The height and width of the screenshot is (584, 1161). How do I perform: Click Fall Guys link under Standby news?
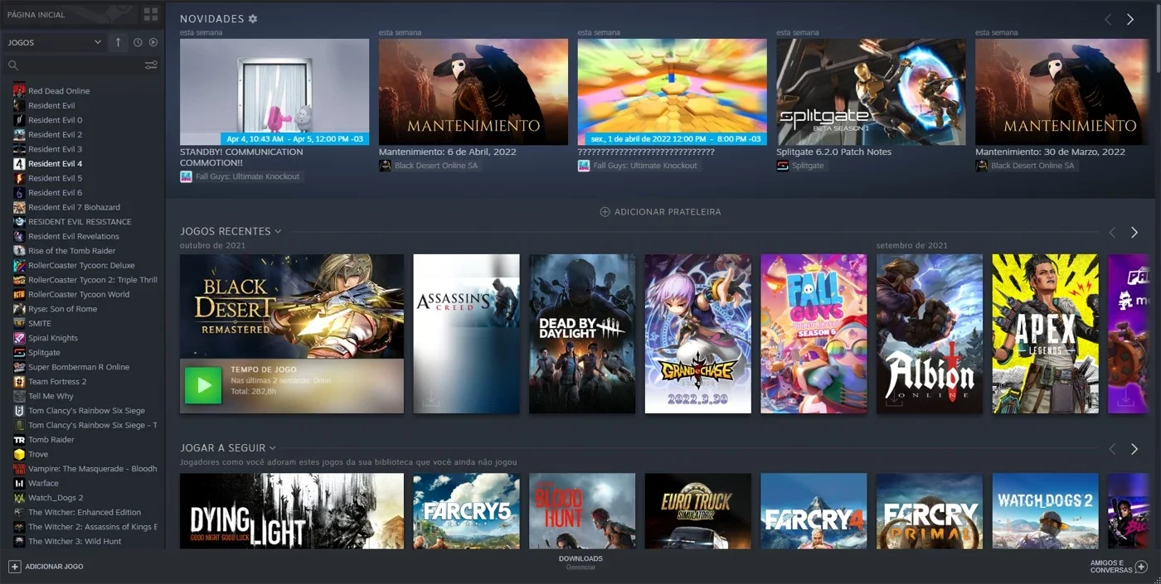click(247, 176)
